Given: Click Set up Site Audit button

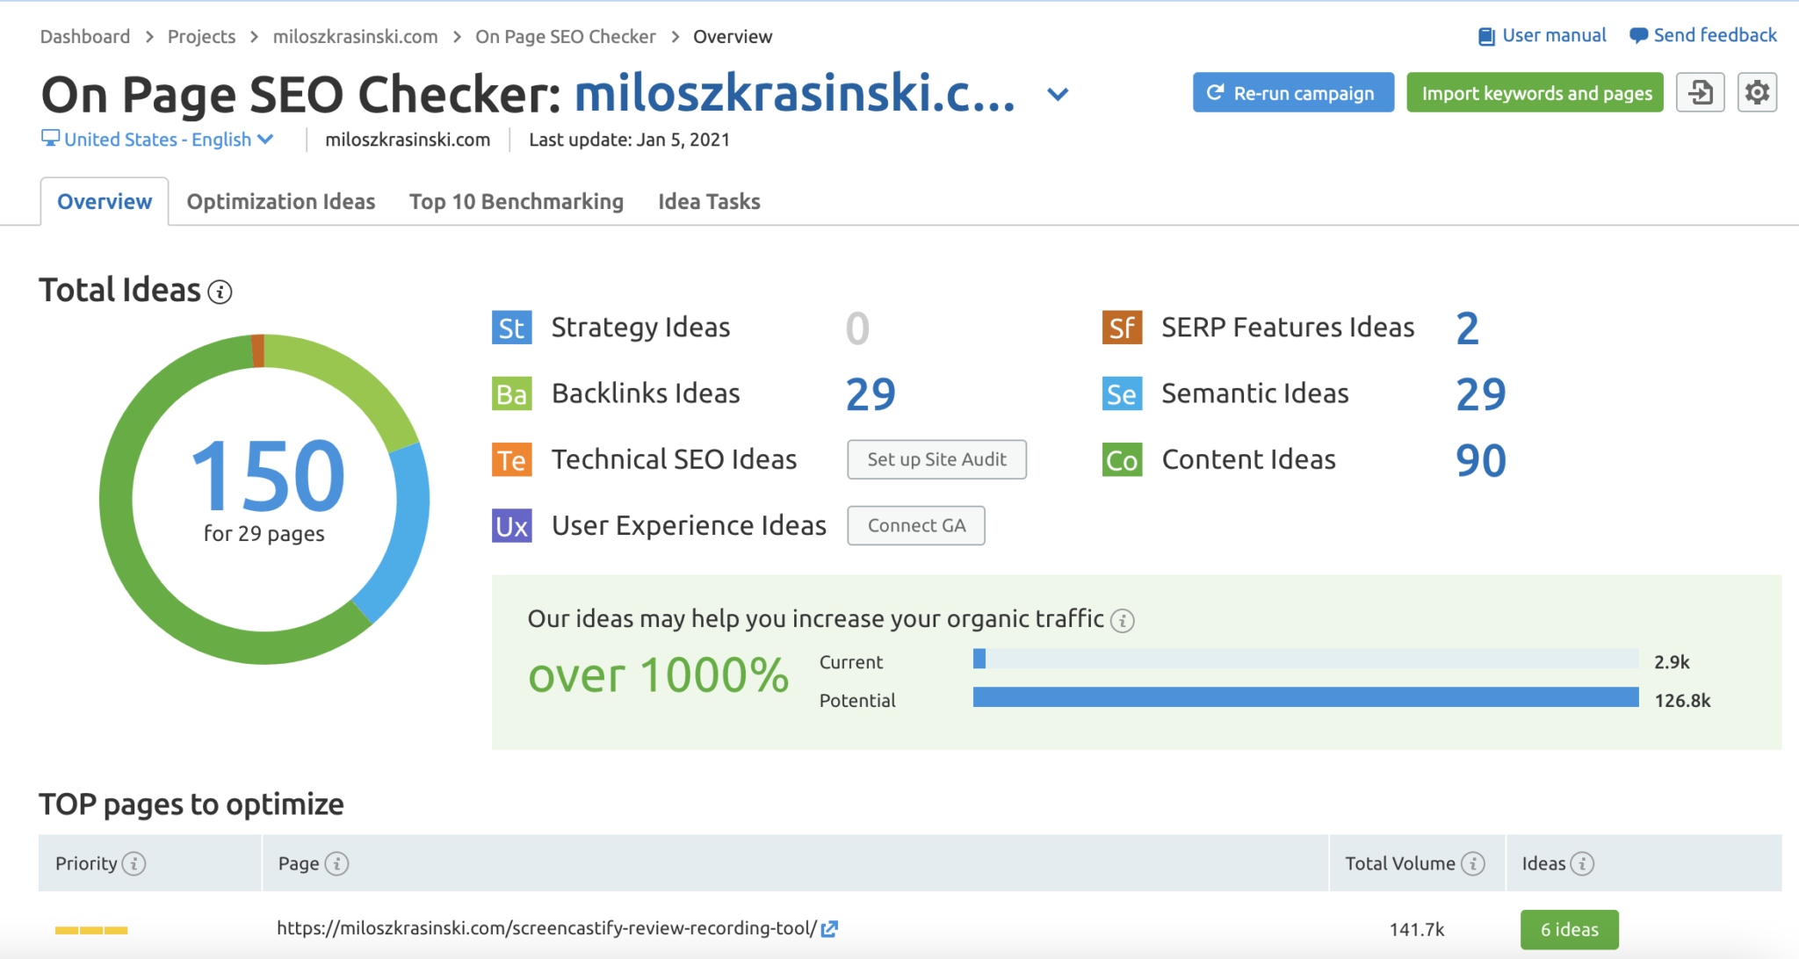Looking at the screenshot, I should [x=936, y=459].
